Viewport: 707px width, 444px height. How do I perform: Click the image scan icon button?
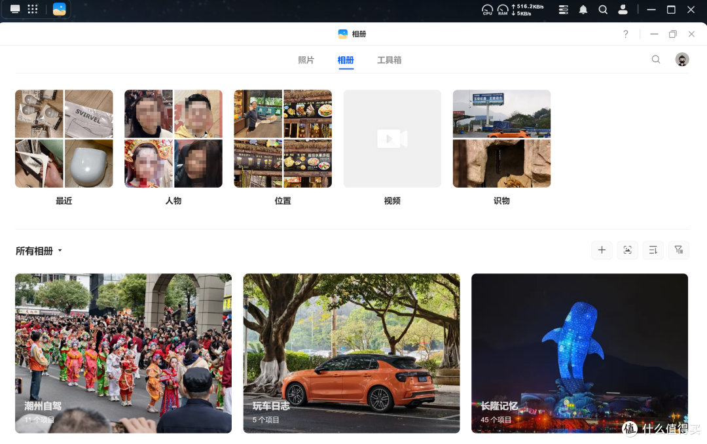[628, 250]
